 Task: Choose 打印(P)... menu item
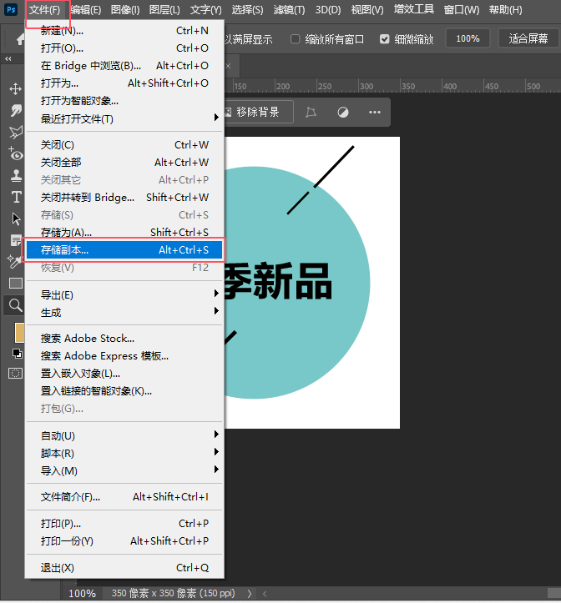(x=124, y=524)
